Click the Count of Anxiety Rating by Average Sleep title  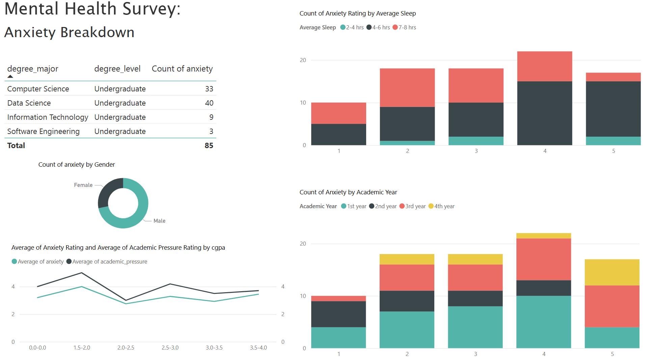[x=358, y=13]
